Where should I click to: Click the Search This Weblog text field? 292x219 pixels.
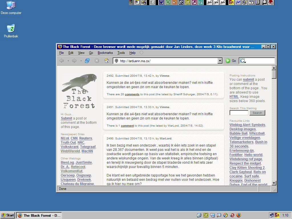[239, 113]
